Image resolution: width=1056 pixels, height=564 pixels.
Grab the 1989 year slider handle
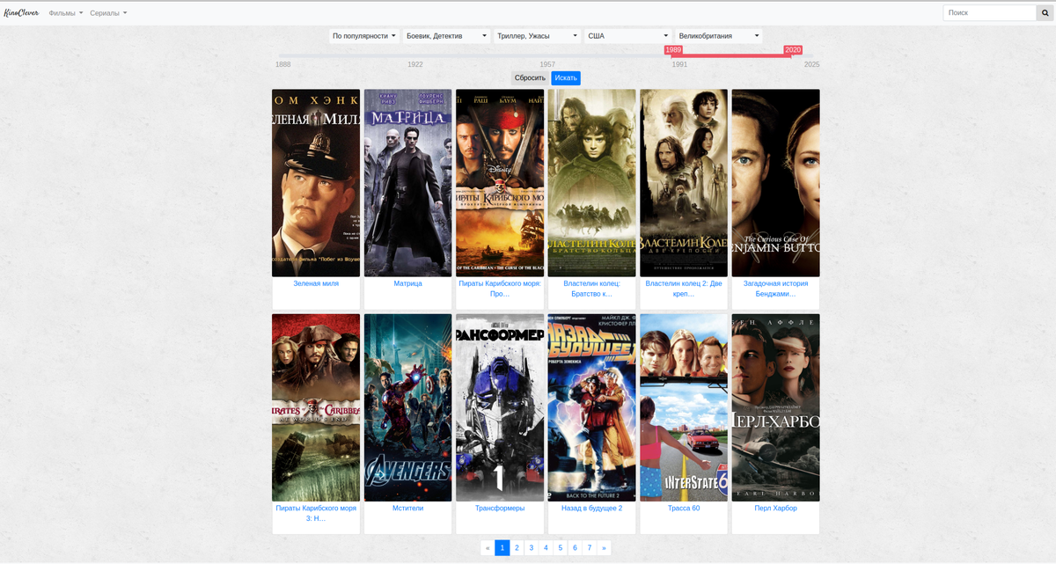pos(673,50)
